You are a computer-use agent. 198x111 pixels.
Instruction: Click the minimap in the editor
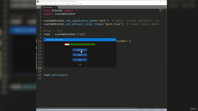click(x=163, y=11)
